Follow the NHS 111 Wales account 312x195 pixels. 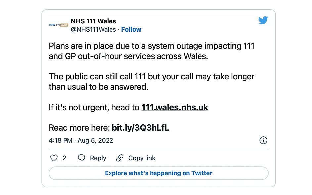[131, 29]
